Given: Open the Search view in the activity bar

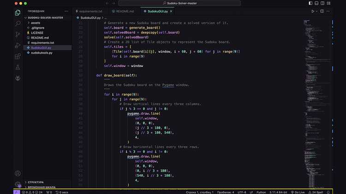Looking at the screenshot, I should (x=18, y=24).
